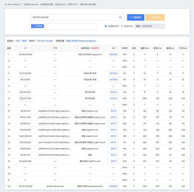Viewport: 194px width, 192px height.
Task: Remove the 北京电信 node tag via its x
Action: click(33, 26)
